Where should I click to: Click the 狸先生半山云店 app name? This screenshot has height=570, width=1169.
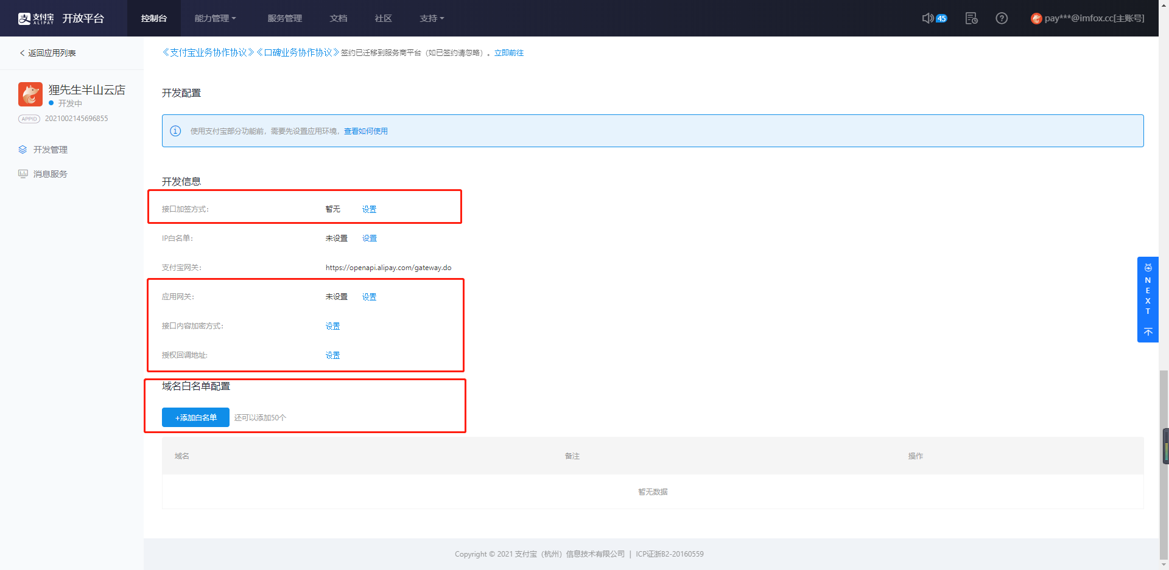[87, 89]
